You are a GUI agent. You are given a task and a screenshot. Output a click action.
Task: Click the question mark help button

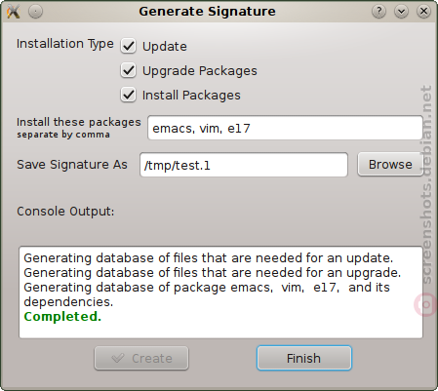tap(378, 12)
